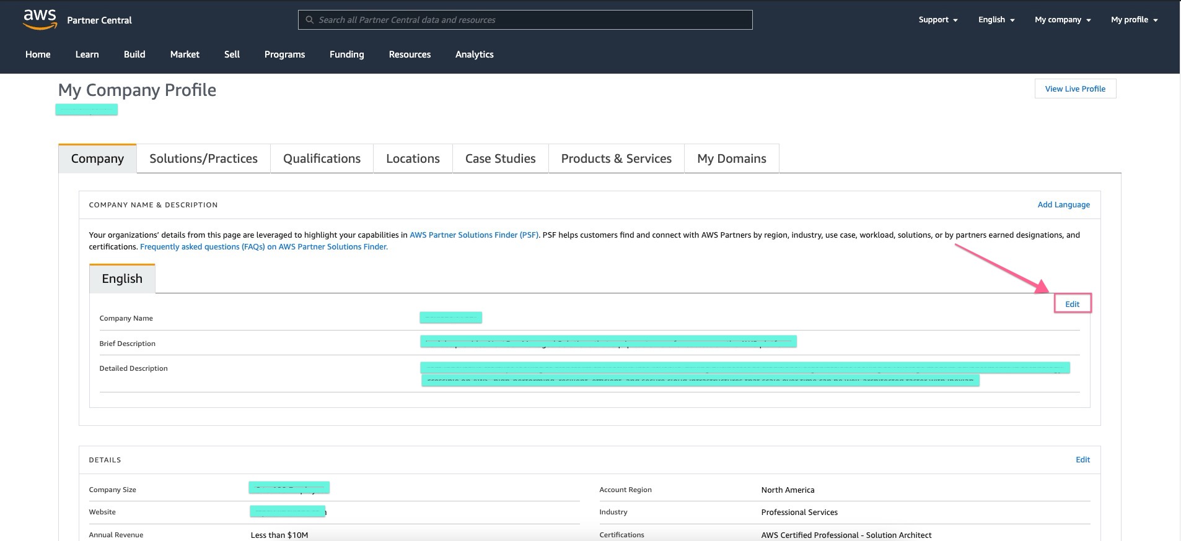Switch to Products & Services tab
This screenshot has width=1181, height=541.
(x=616, y=158)
